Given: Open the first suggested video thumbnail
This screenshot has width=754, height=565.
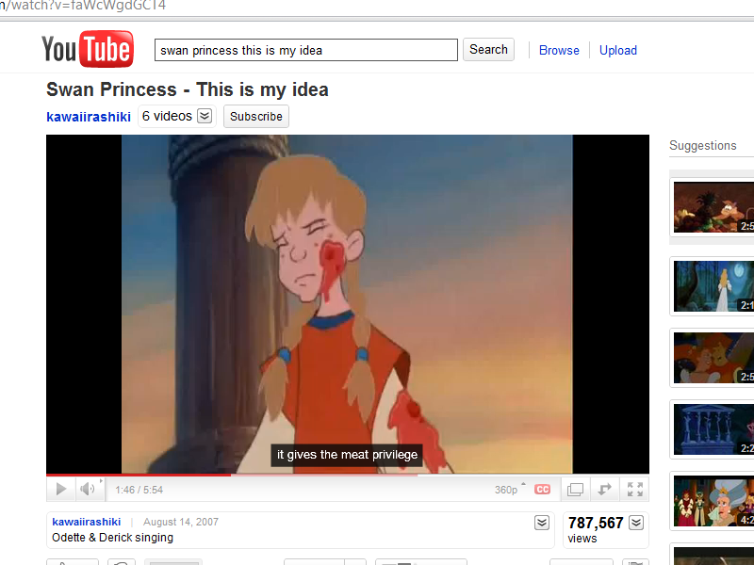Looking at the screenshot, I should click(x=713, y=206).
